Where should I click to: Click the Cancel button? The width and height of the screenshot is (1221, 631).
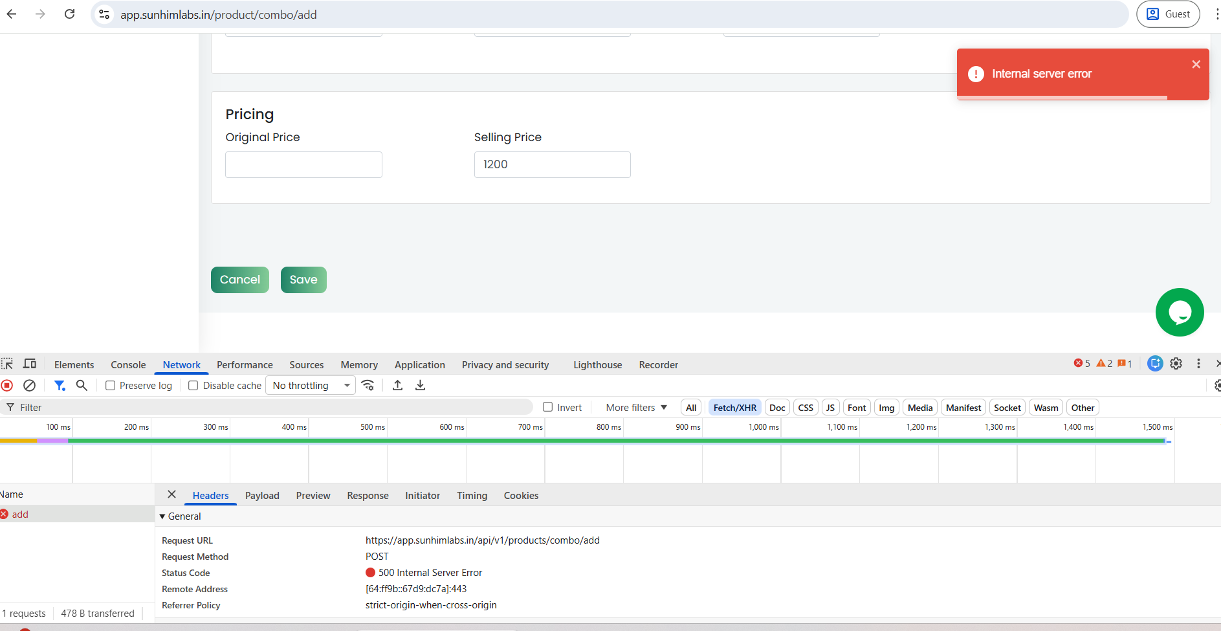[240, 280]
